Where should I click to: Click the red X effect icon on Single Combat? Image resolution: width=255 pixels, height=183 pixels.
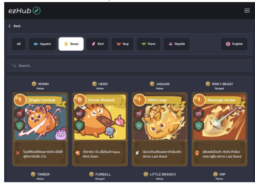(18, 153)
